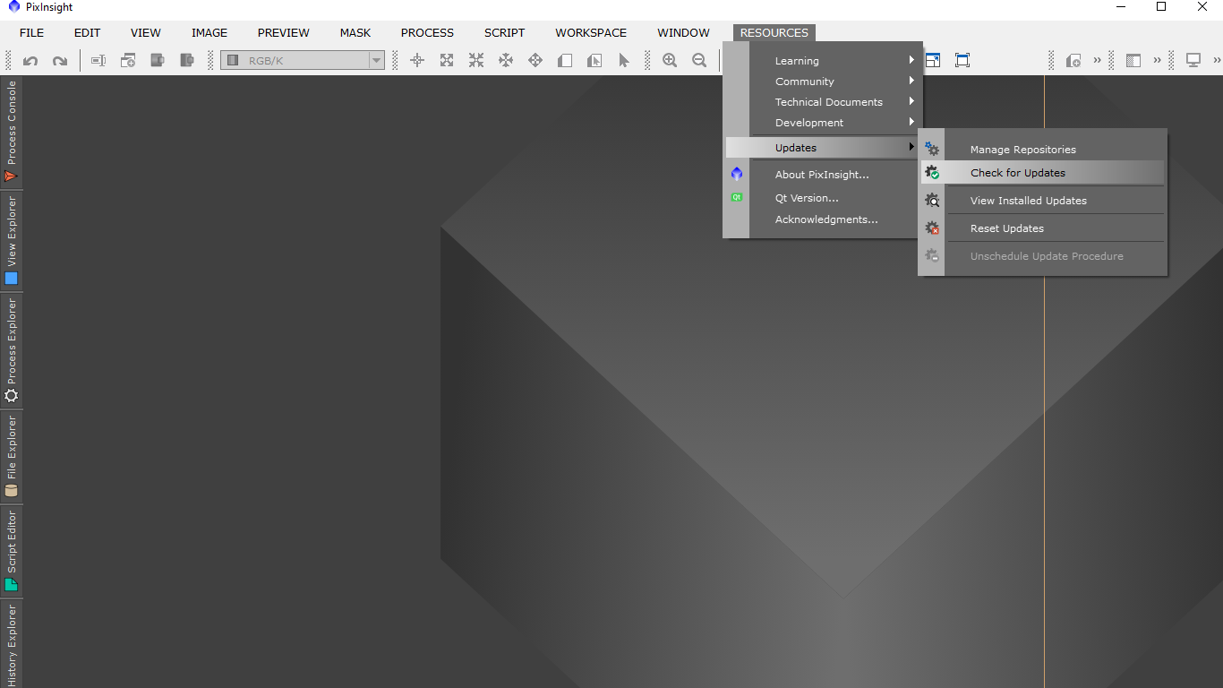This screenshot has height=688, width=1223.
Task: Open the PROCESS menu
Action: 427,33
